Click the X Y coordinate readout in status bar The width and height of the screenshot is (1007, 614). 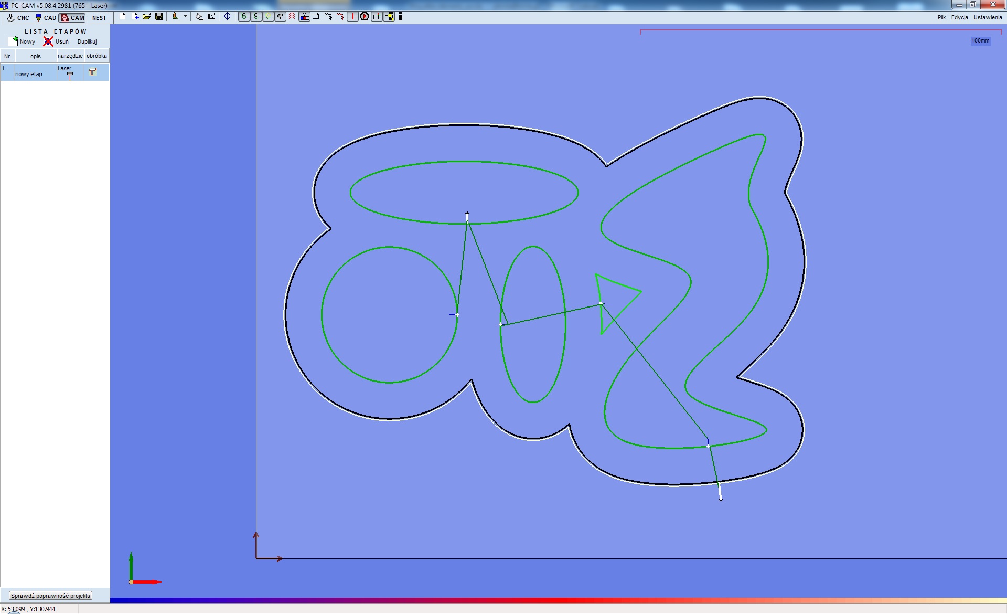click(28, 609)
